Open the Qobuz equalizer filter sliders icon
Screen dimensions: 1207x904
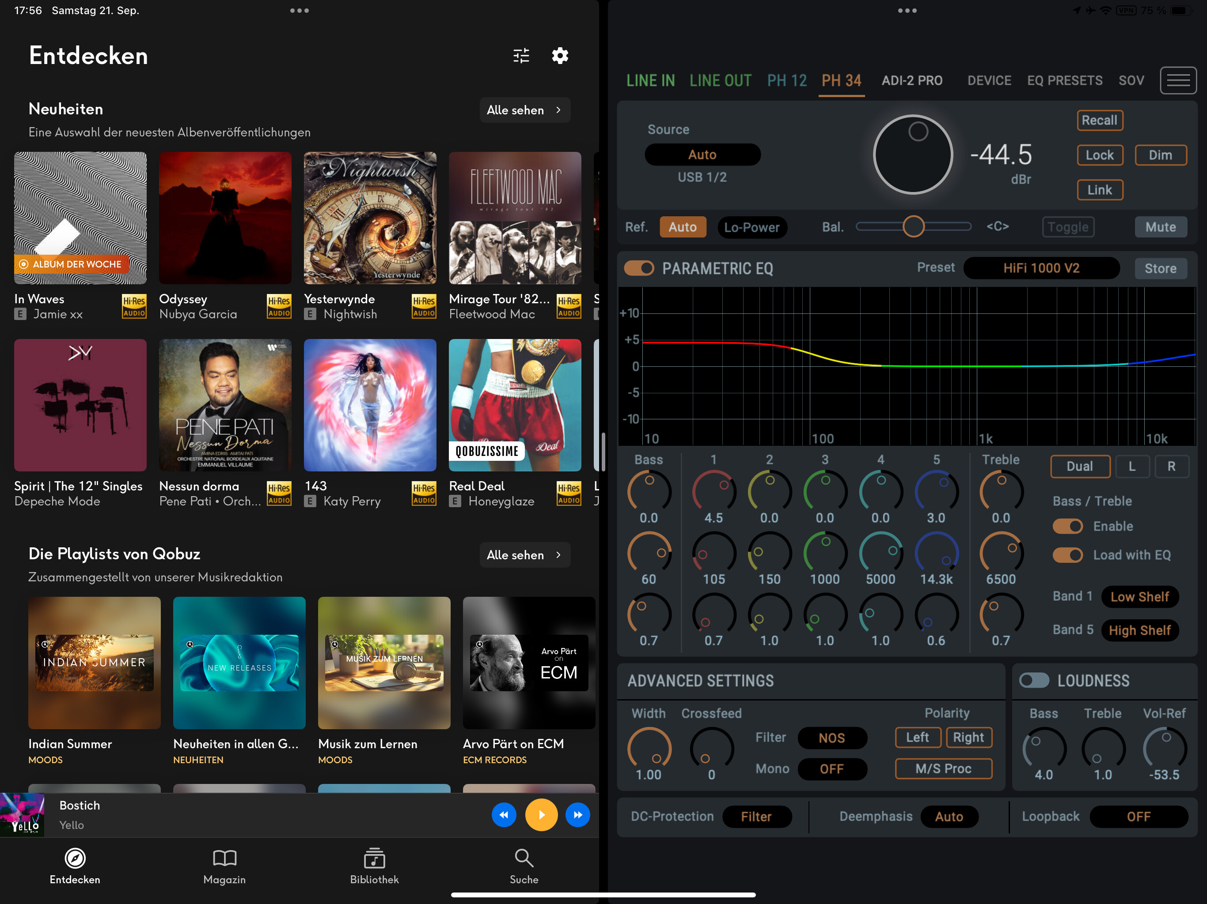click(x=521, y=56)
